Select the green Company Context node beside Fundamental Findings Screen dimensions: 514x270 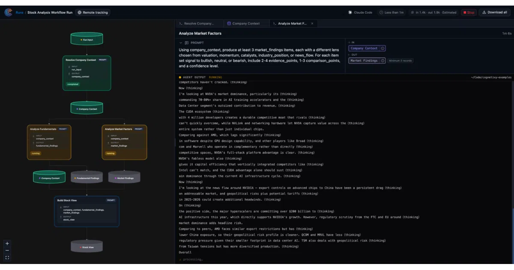point(49,177)
